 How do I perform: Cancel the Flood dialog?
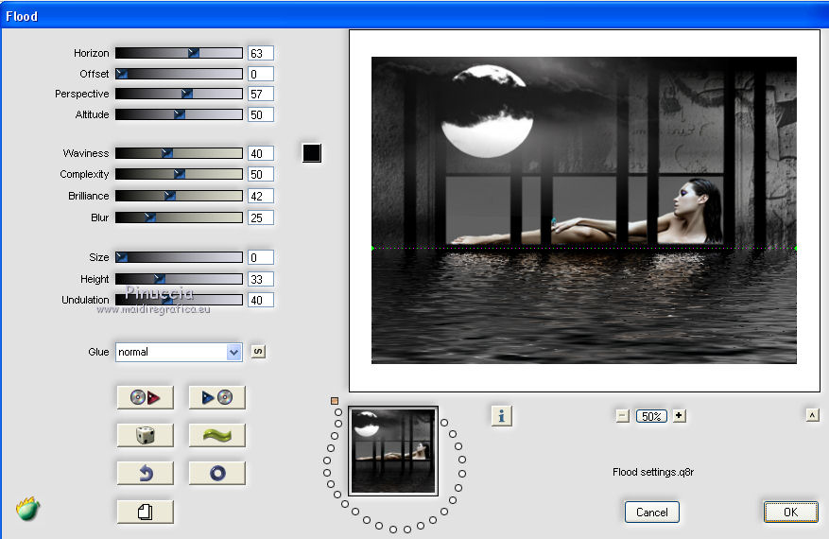[651, 512]
